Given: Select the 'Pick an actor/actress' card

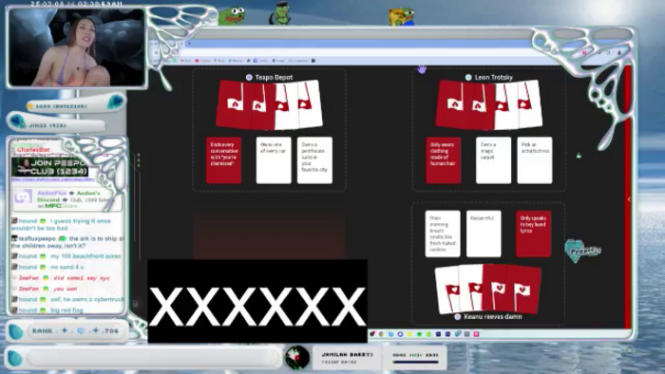Looking at the screenshot, I should pyautogui.click(x=535, y=160).
